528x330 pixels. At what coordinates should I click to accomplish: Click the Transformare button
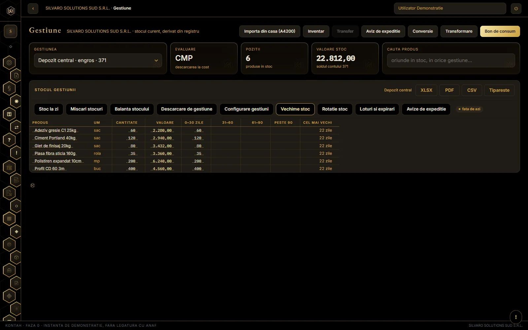click(x=459, y=31)
